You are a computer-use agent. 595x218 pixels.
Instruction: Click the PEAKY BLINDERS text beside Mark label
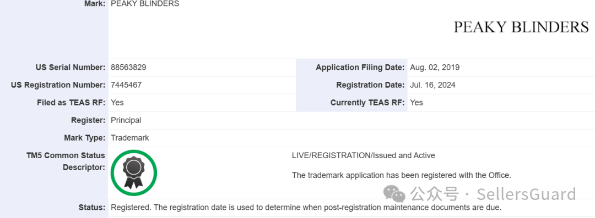(x=145, y=4)
